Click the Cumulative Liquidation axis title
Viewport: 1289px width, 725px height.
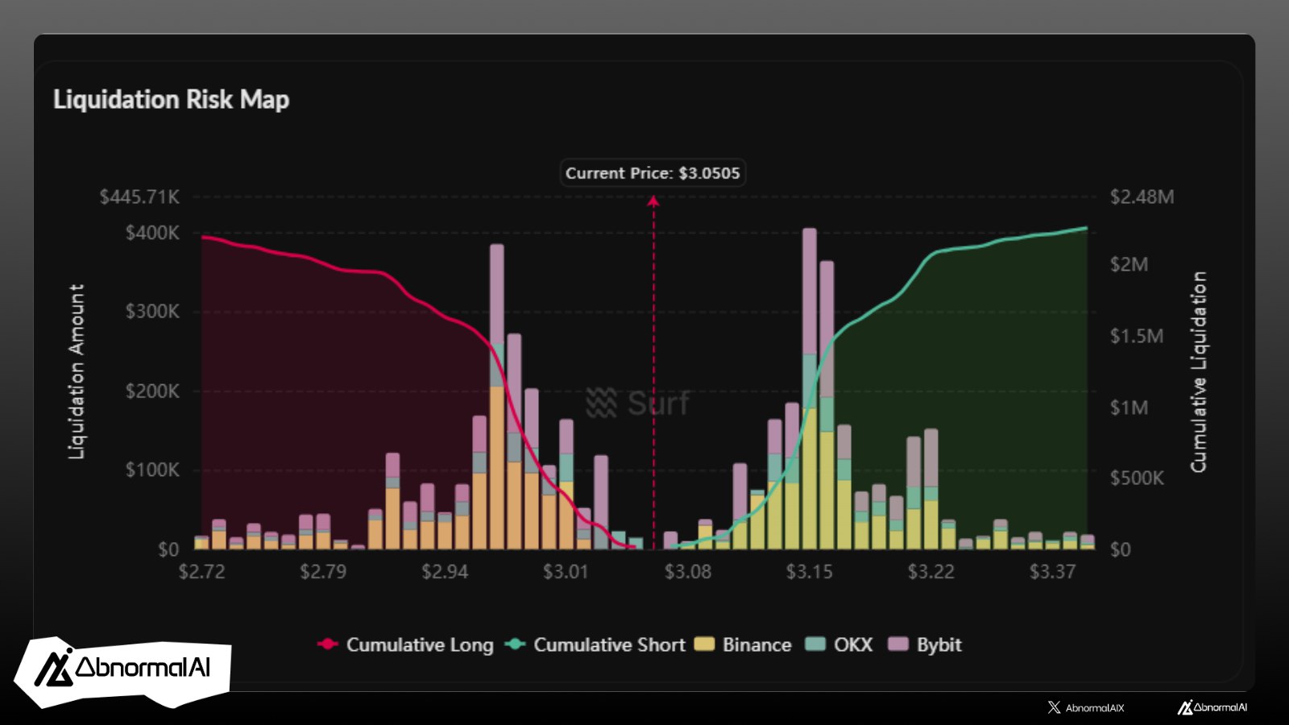point(1199,371)
